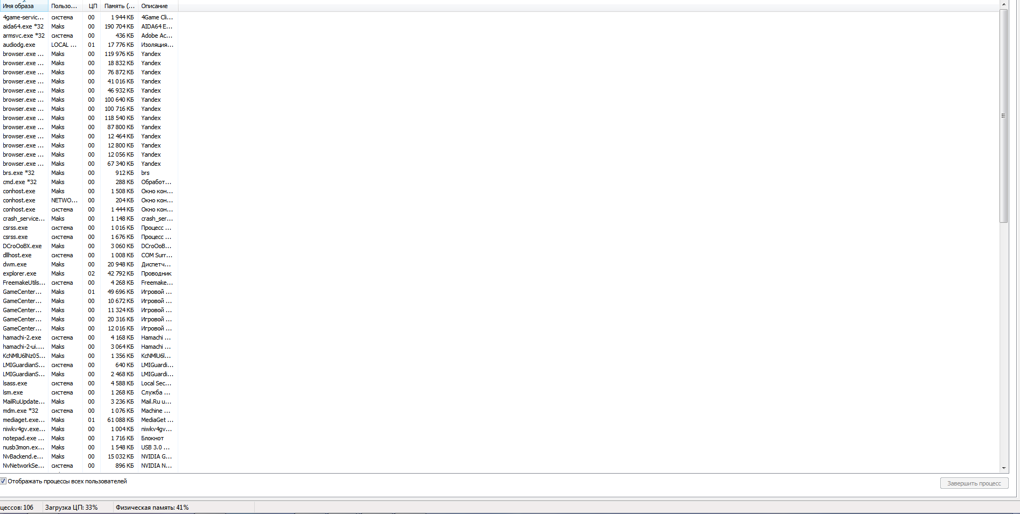Image resolution: width=1020 pixels, height=514 pixels.
Task: Click the ЦП column header
Action: 92,6
